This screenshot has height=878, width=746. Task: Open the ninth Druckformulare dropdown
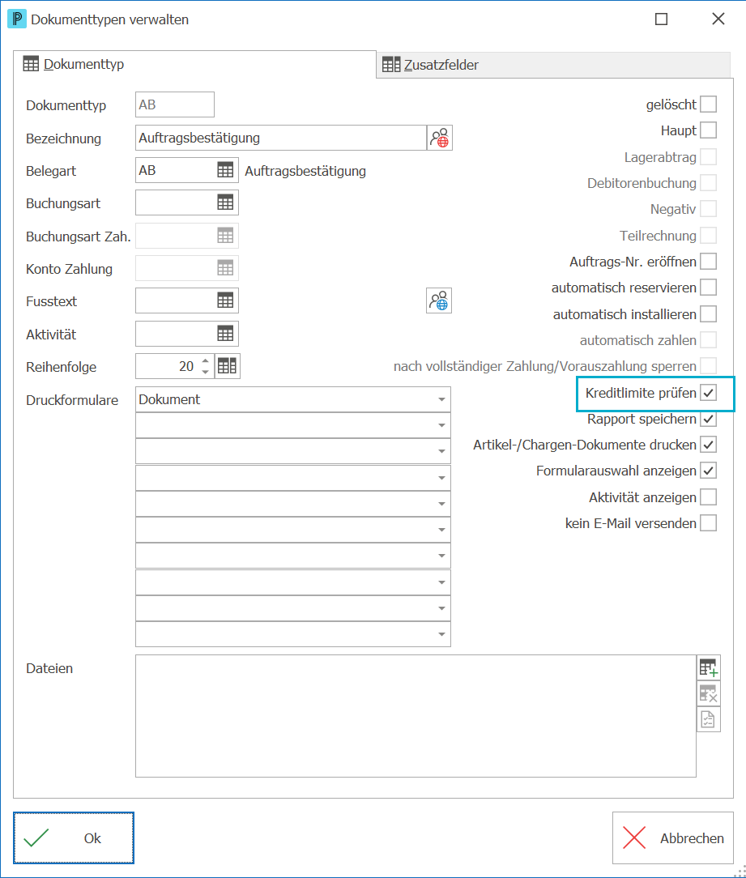293,608
